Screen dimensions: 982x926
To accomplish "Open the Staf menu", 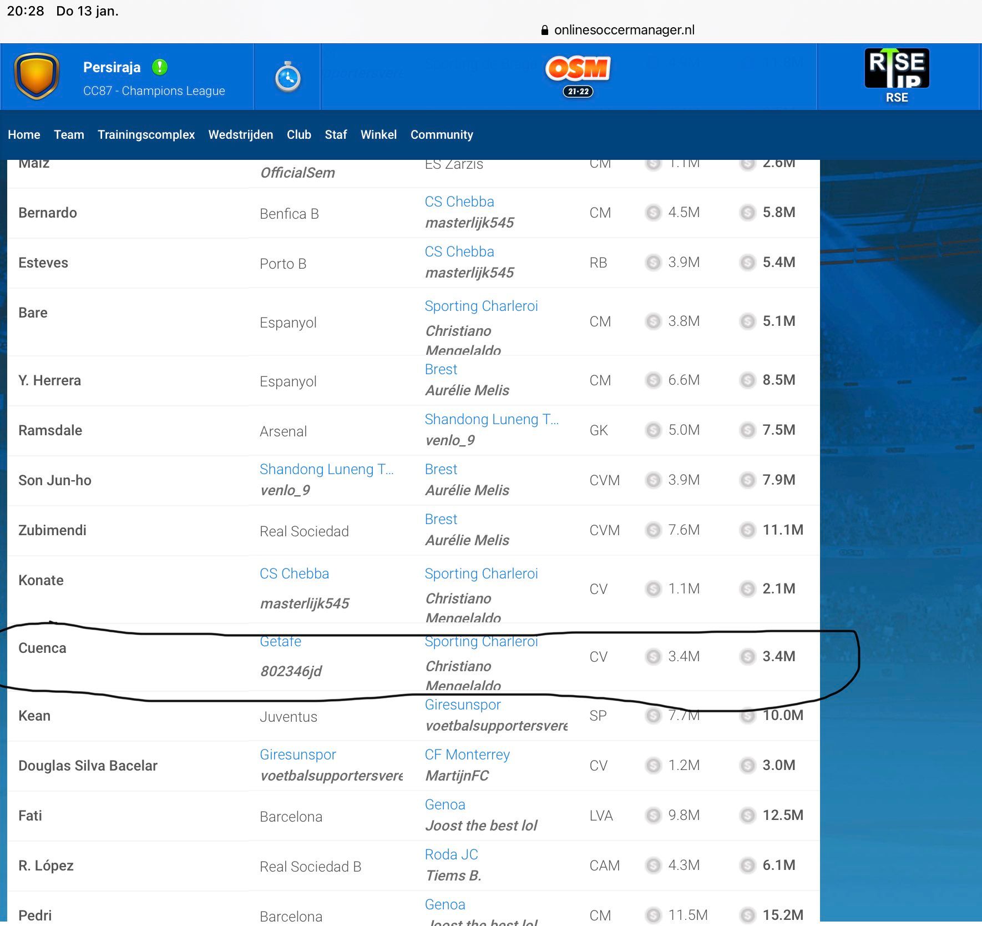I will pos(336,135).
